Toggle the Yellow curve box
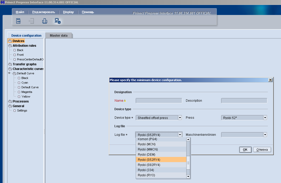The width and height of the screenshot is (281, 183). (19, 97)
